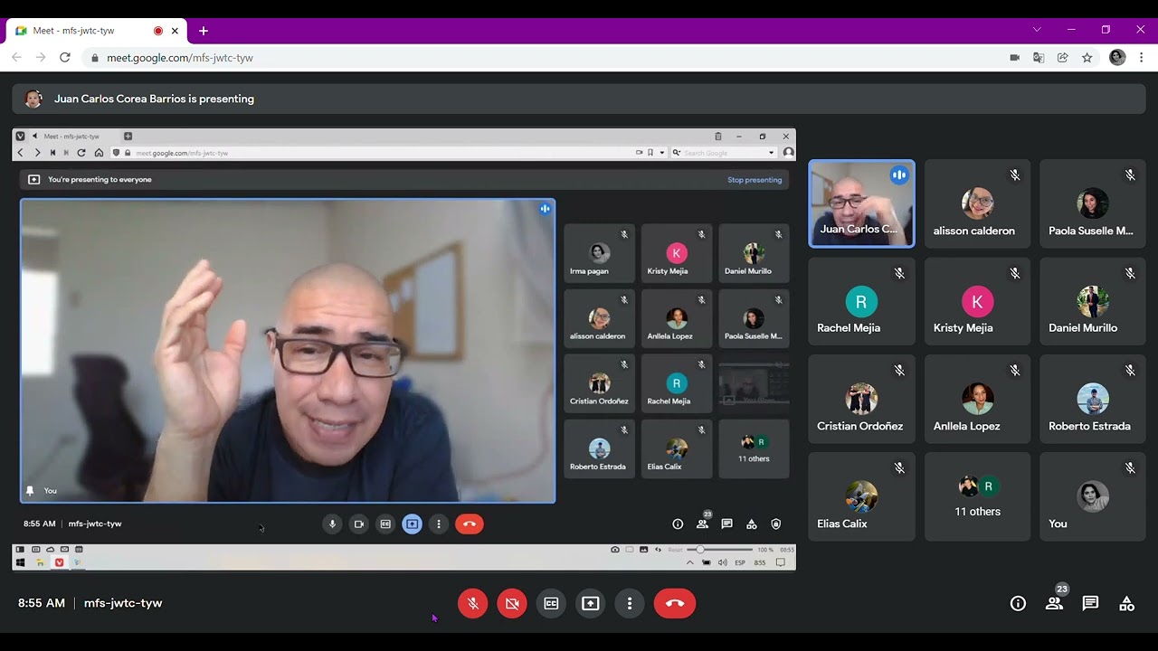The image size is (1158, 651).
Task: Click the red hang-up button in shared screen
Action: (469, 524)
